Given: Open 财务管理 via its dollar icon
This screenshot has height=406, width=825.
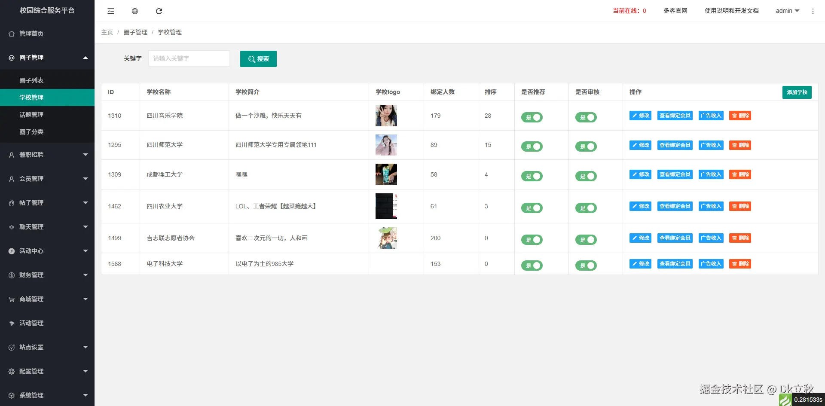Looking at the screenshot, I should click(11, 275).
